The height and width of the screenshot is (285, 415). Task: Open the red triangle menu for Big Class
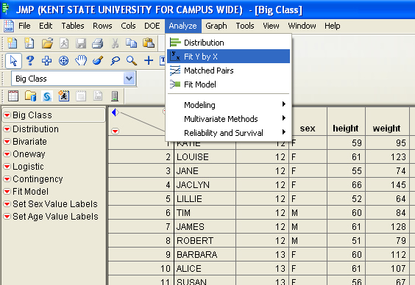click(7, 115)
